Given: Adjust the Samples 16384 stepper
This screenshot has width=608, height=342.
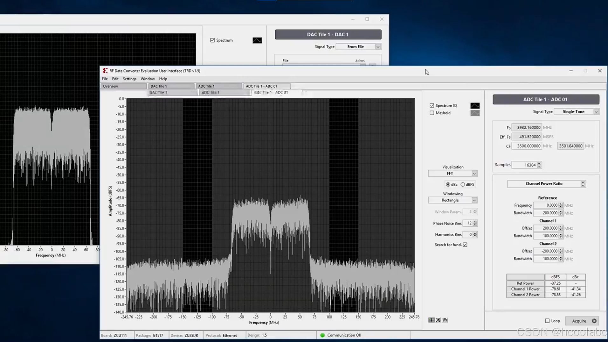Looking at the screenshot, I should (539, 165).
